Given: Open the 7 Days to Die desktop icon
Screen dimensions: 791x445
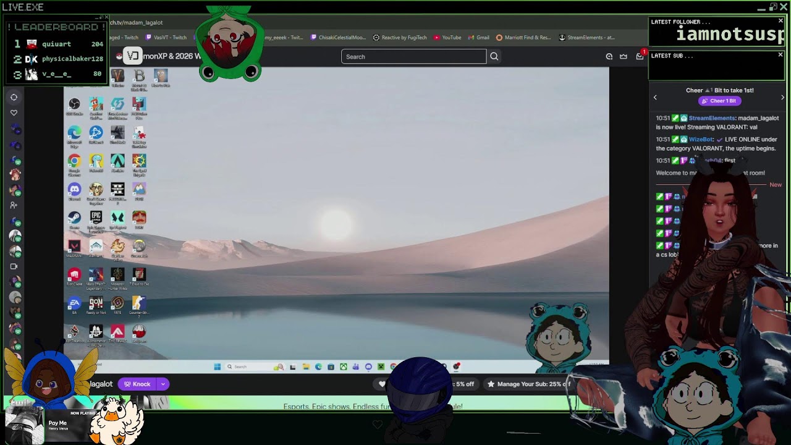Looking at the screenshot, I should (x=139, y=277).
